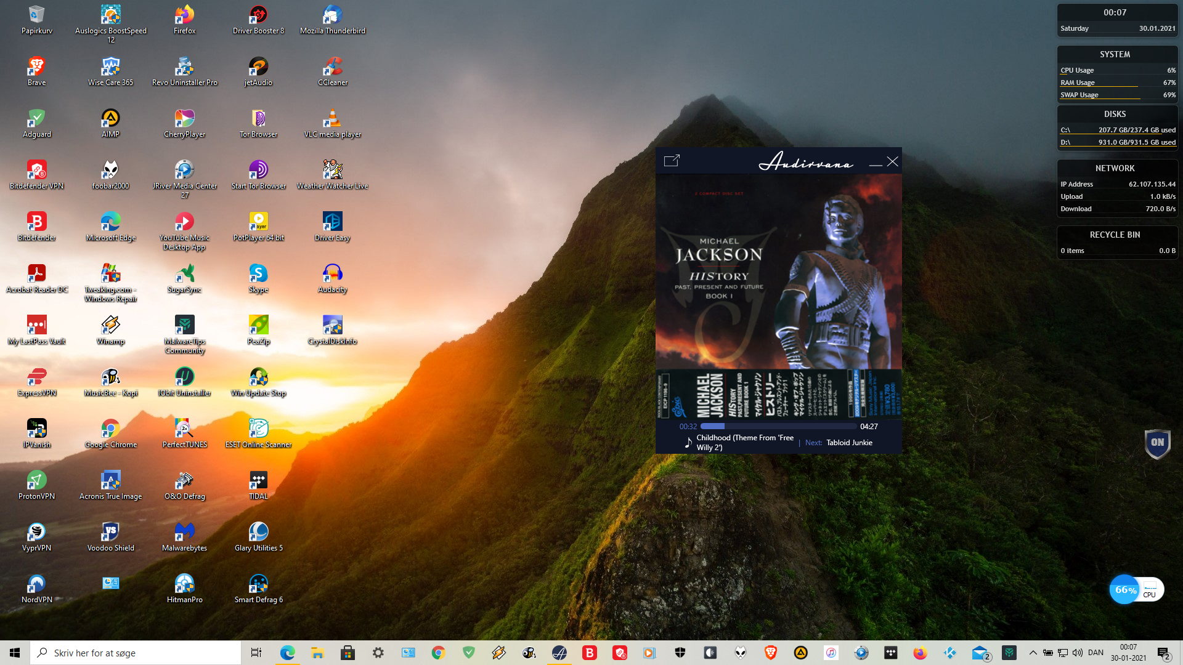Open the AIMP desktop shortcut

point(110,118)
